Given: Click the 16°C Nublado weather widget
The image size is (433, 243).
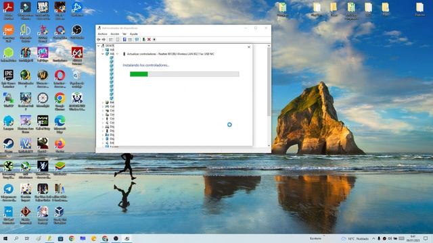Looking at the screenshot, I should 355,238.
